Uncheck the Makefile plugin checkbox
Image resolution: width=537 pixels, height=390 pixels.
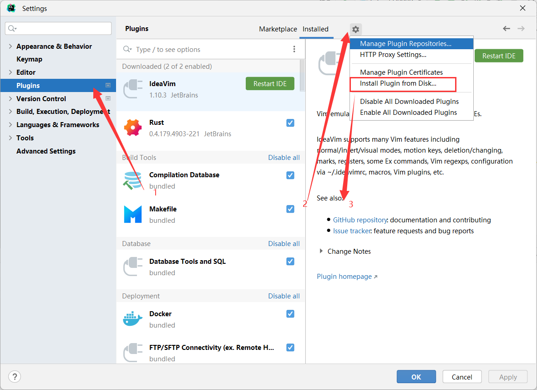click(x=290, y=209)
